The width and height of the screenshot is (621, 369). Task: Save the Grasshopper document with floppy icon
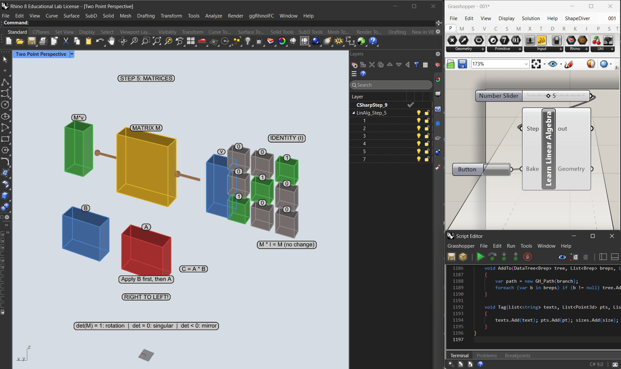[462, 64]
